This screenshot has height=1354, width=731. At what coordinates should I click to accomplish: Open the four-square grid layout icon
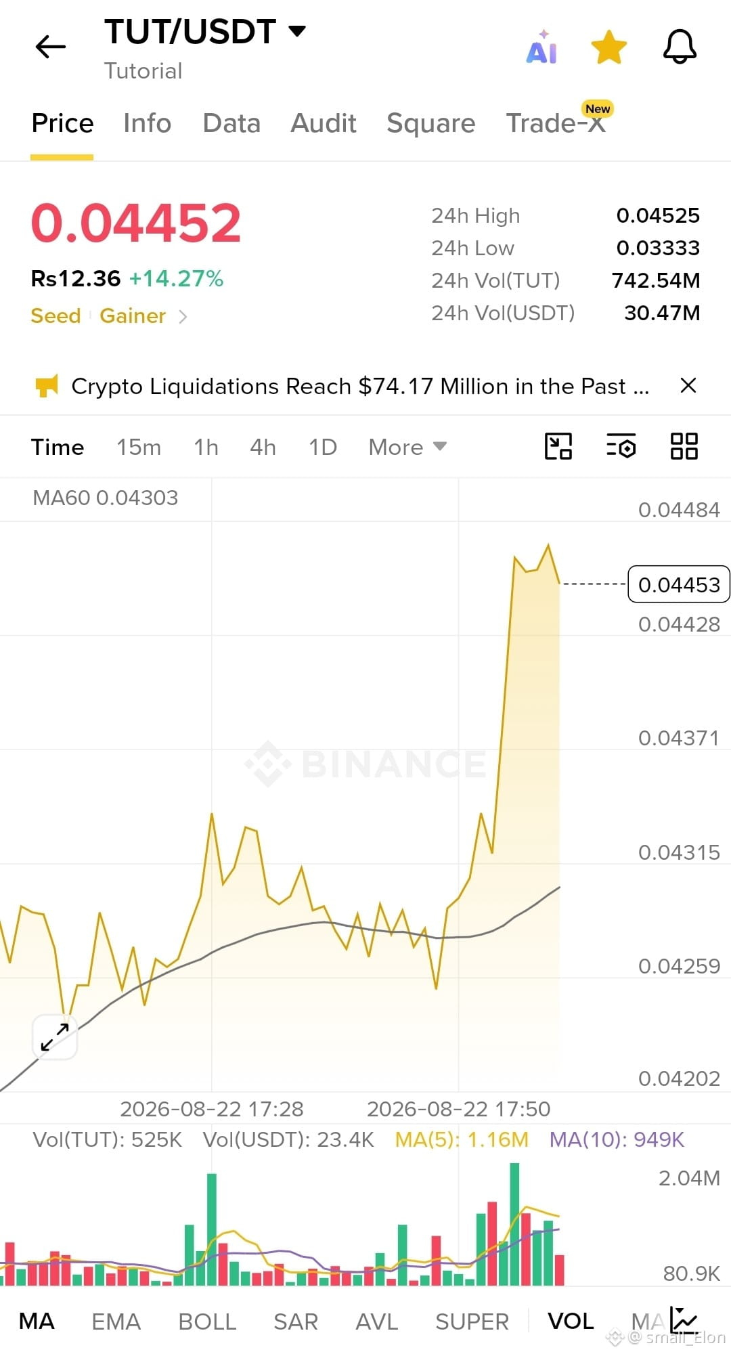(x=684, y=446)
